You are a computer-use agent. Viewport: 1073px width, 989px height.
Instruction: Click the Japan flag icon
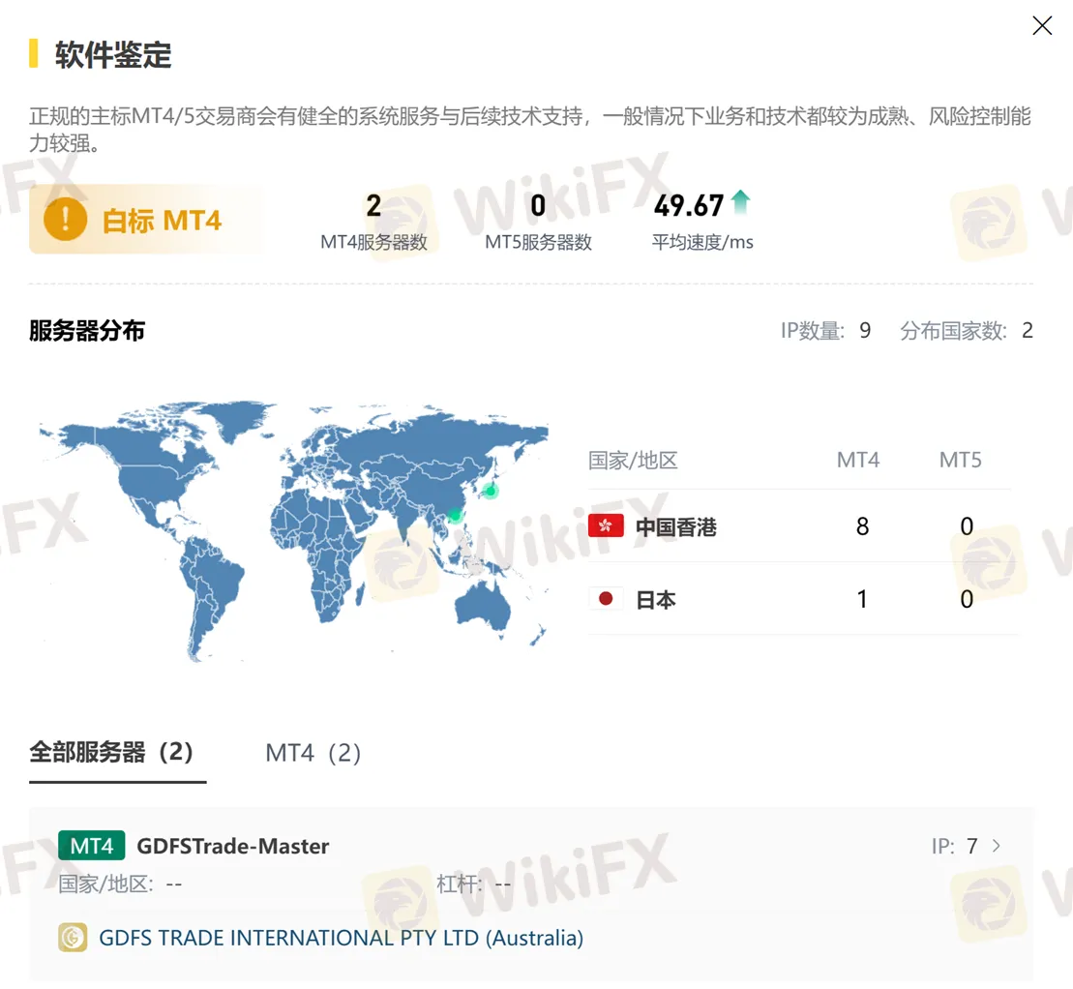(606, 599)
